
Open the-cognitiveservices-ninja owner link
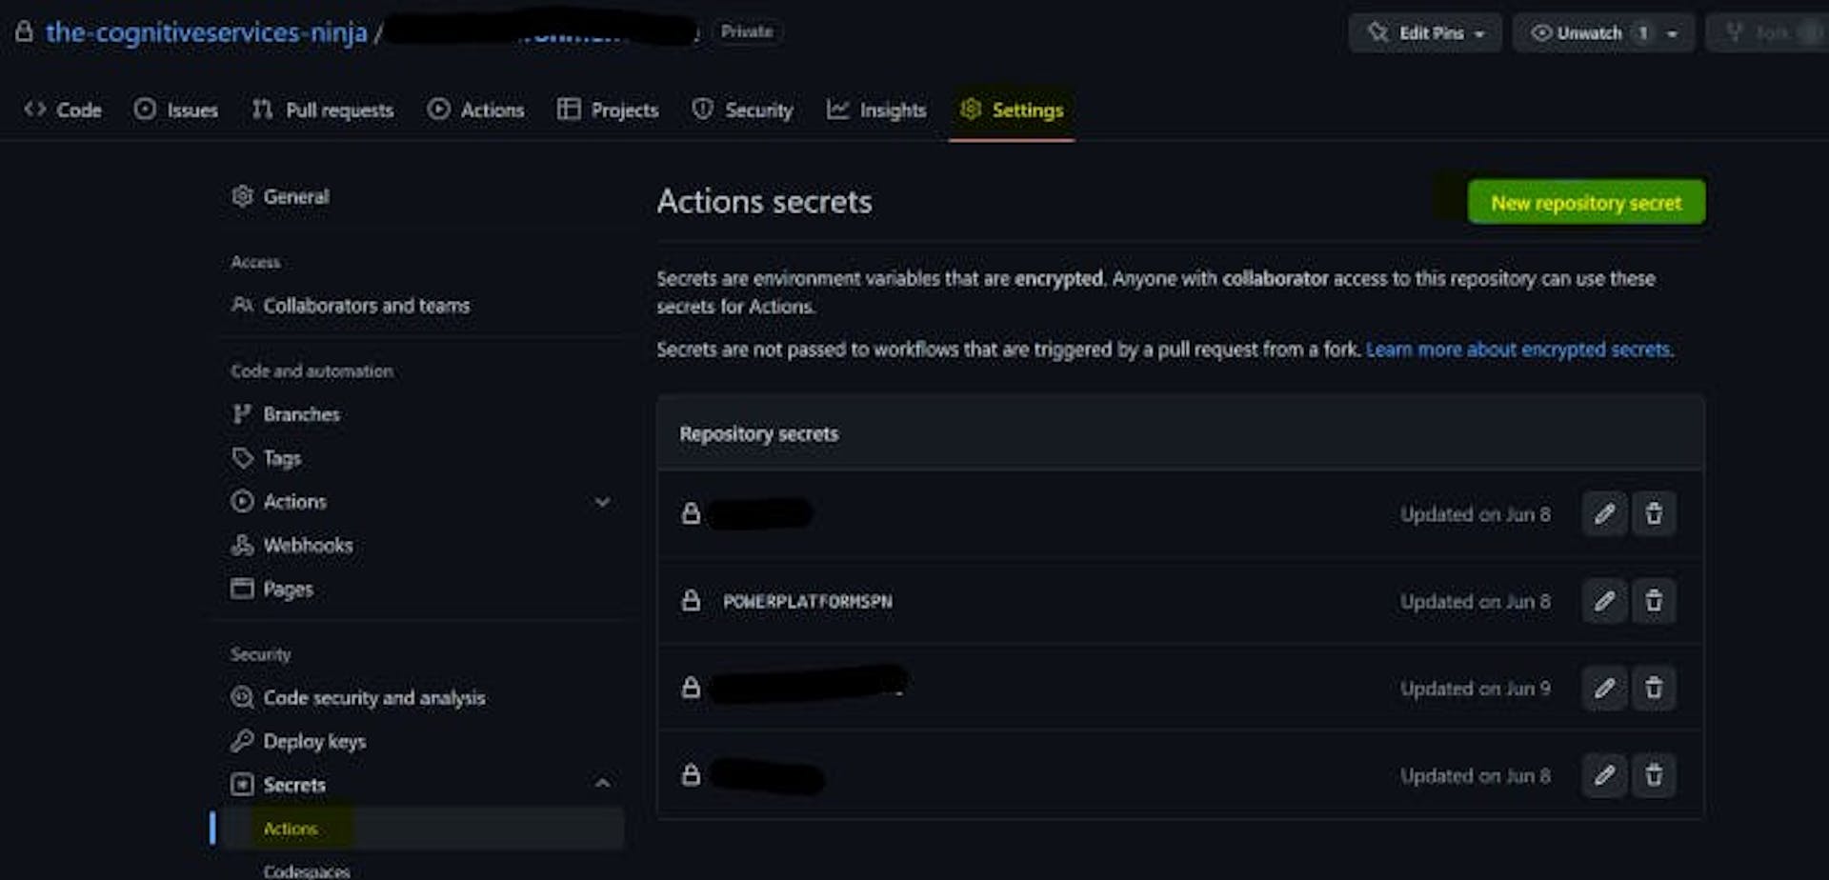206,32
